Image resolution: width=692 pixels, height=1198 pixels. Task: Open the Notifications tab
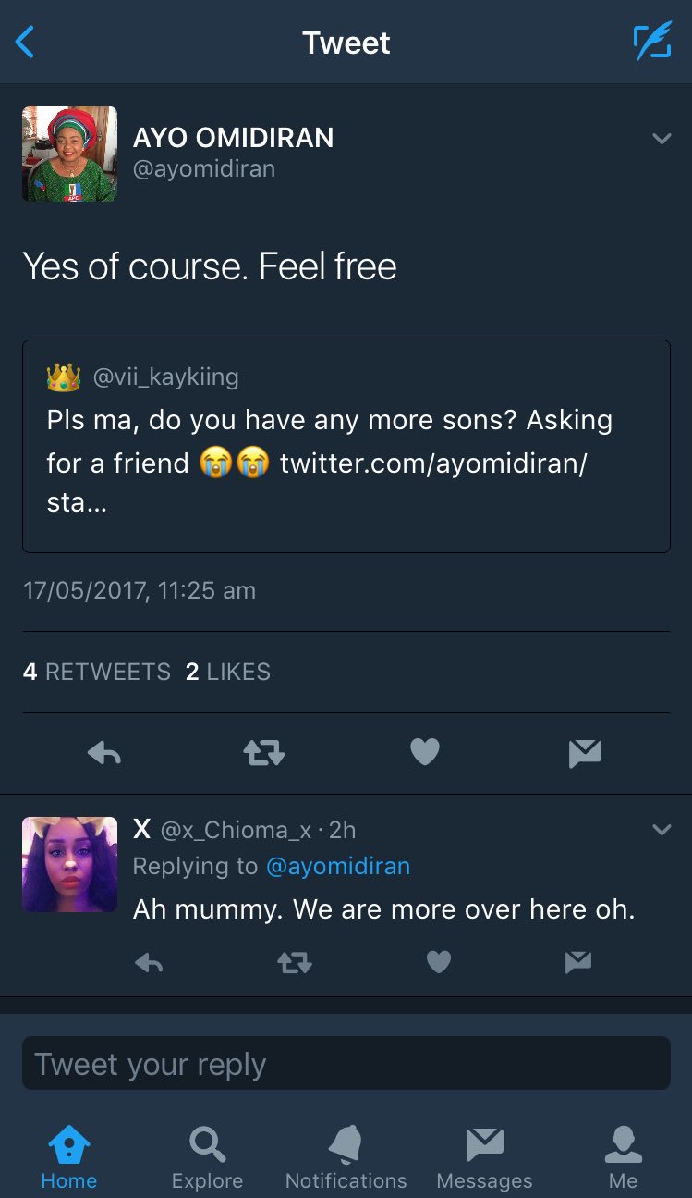click(346, 1156)
